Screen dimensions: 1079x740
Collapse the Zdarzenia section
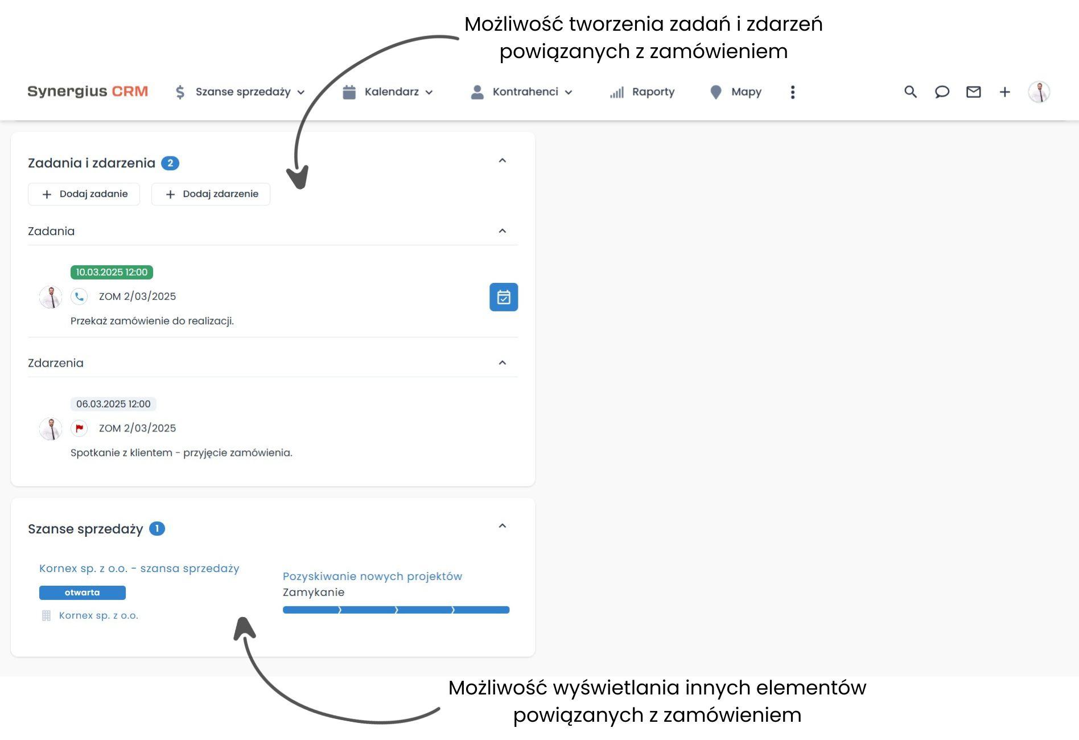click(x=503, y=362)
